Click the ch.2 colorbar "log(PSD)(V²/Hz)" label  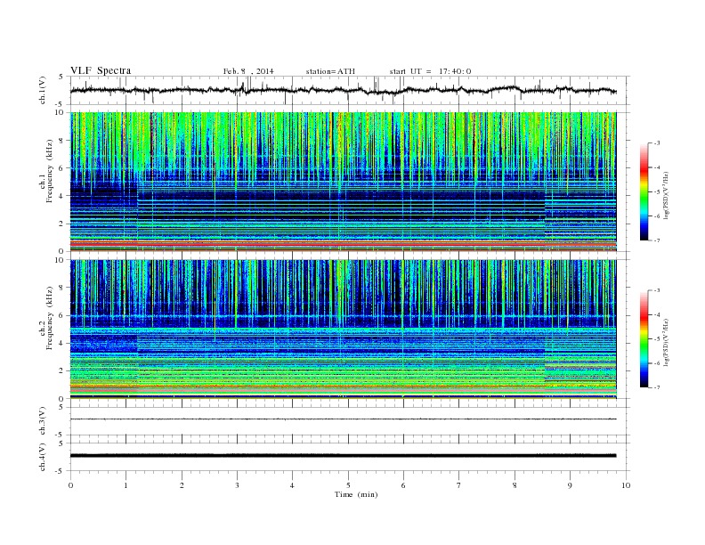tap(666, 342)
